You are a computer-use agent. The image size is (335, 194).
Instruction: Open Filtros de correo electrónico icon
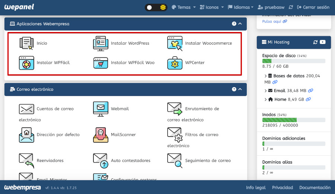coord(175,135)
